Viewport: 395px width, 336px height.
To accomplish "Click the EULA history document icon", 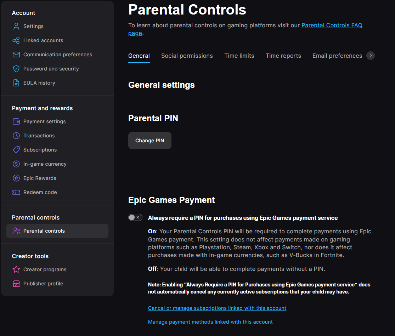I will (16, 83).
